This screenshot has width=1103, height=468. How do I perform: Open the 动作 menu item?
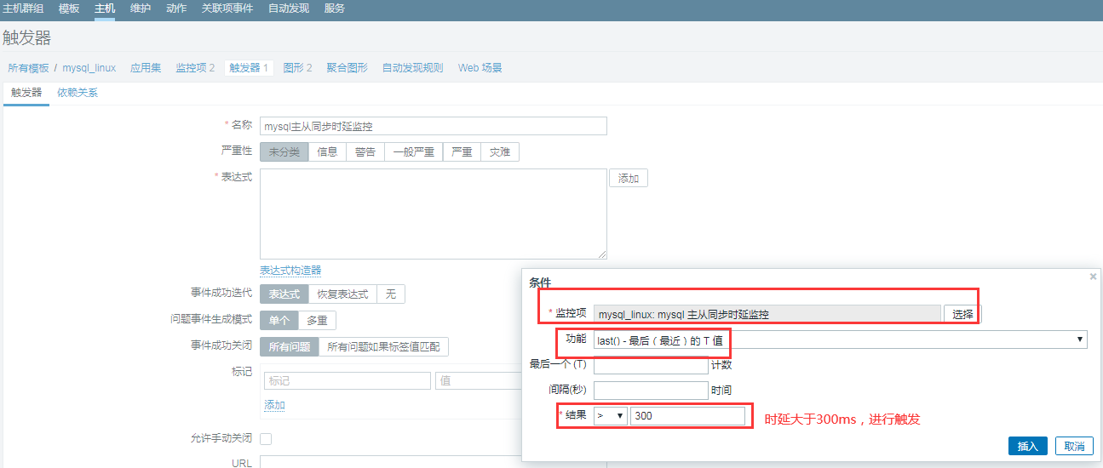click(x=176, y=8)
